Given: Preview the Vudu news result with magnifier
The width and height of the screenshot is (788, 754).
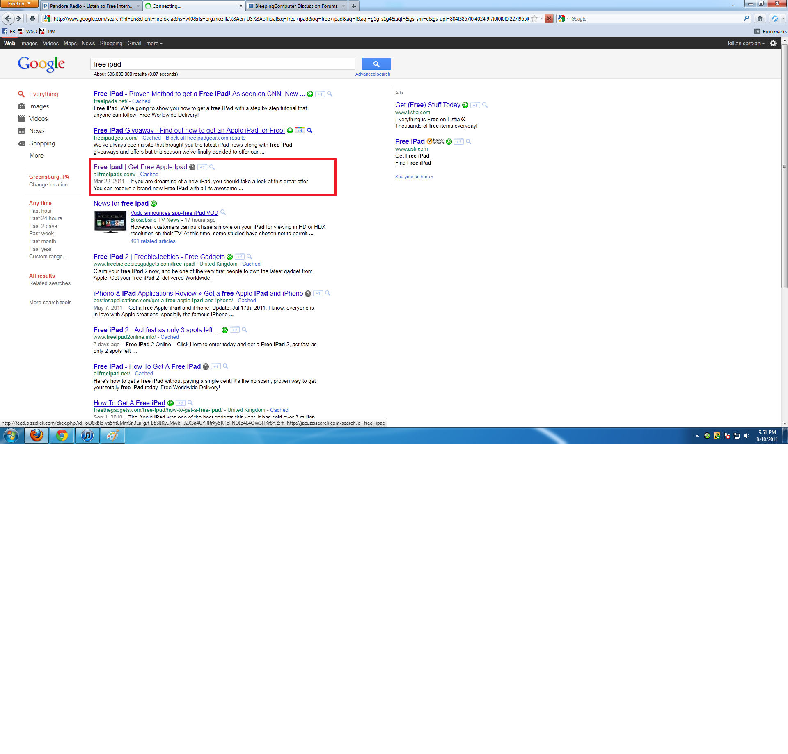Looking at the screenshot, I should [x=223, y=212].
